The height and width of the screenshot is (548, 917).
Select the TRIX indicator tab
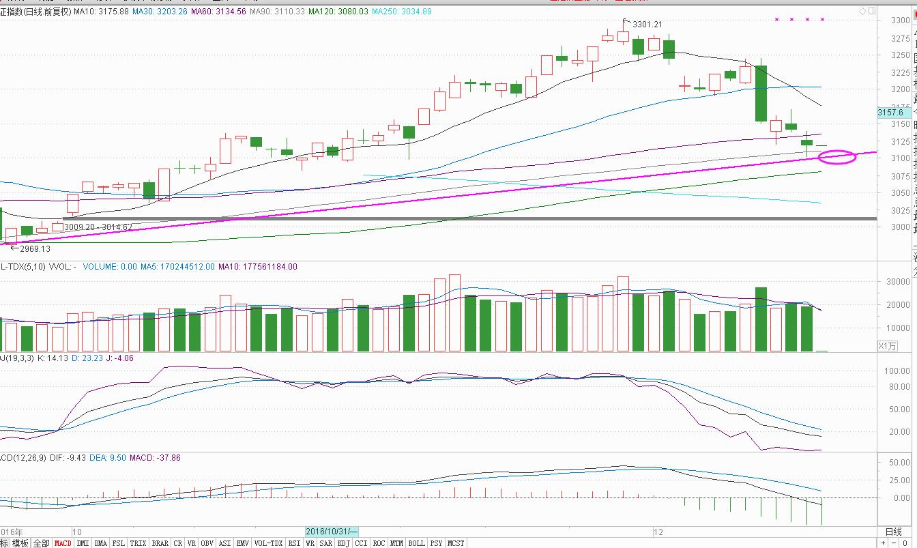point(138,543)
